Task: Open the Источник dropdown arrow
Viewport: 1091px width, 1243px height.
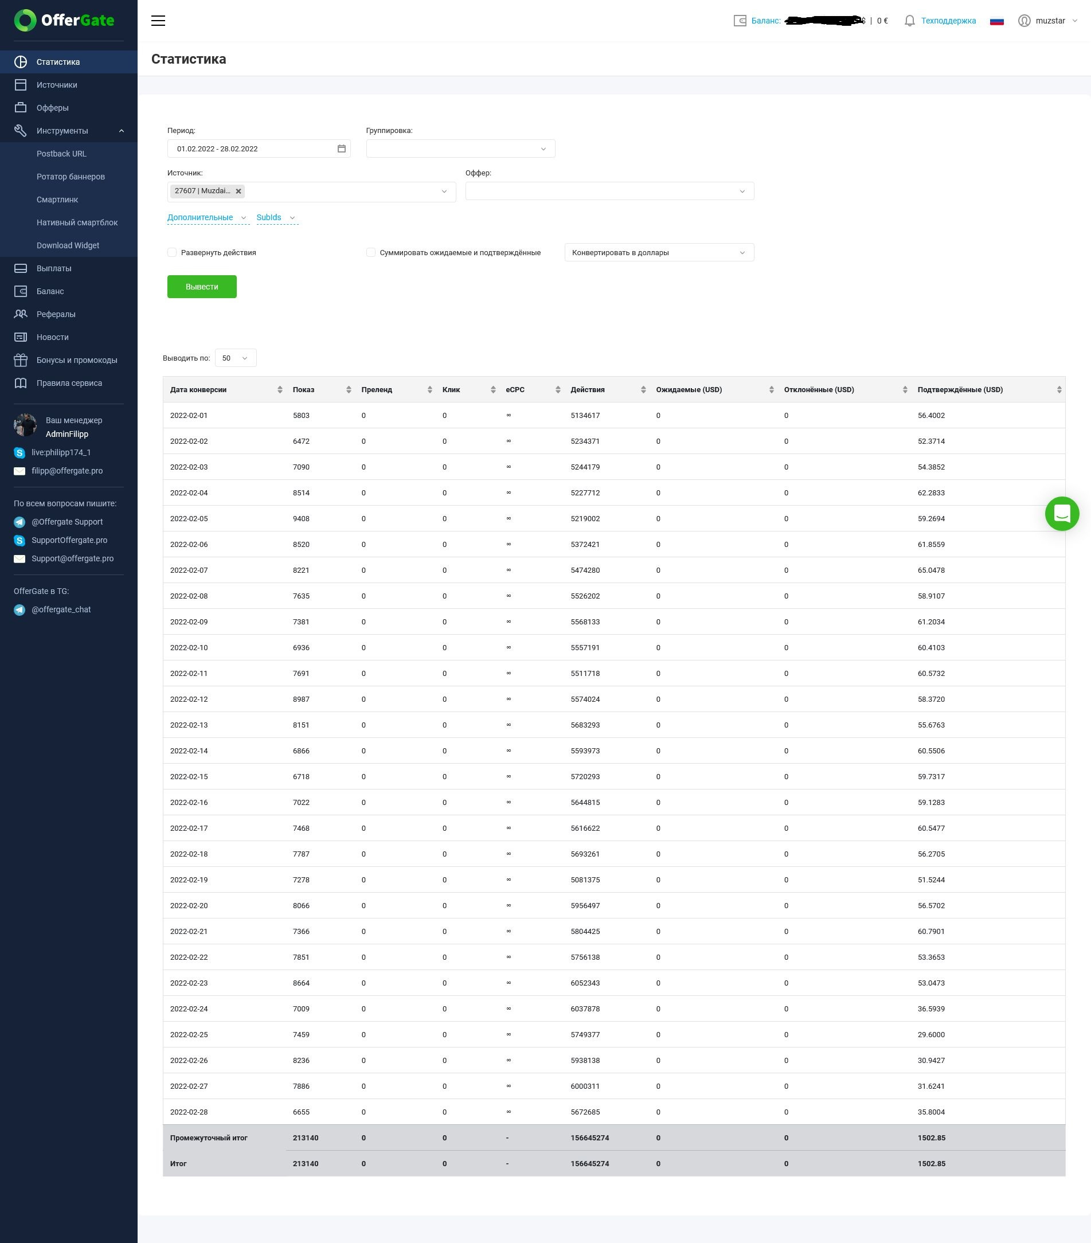Action: (x=444, y=191)
